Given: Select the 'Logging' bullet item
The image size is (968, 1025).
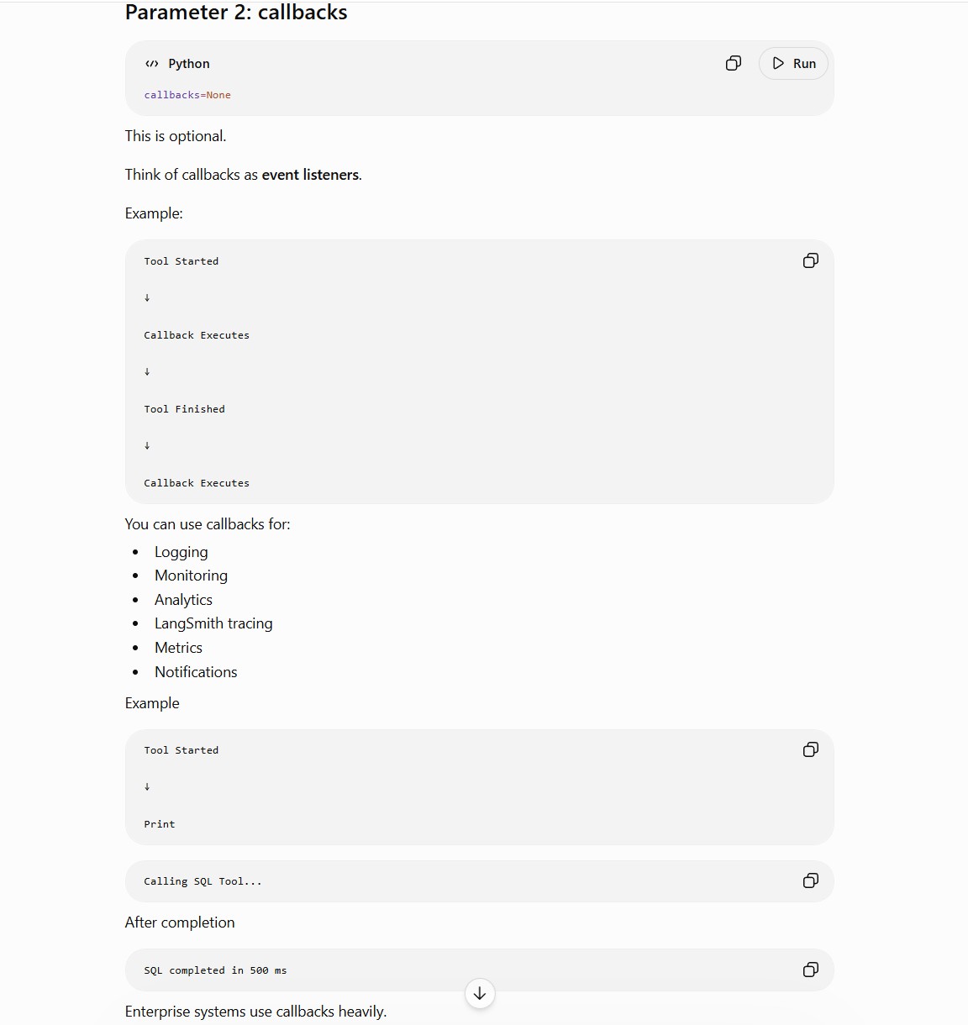Looking at the screenshot, I should 181,552.
